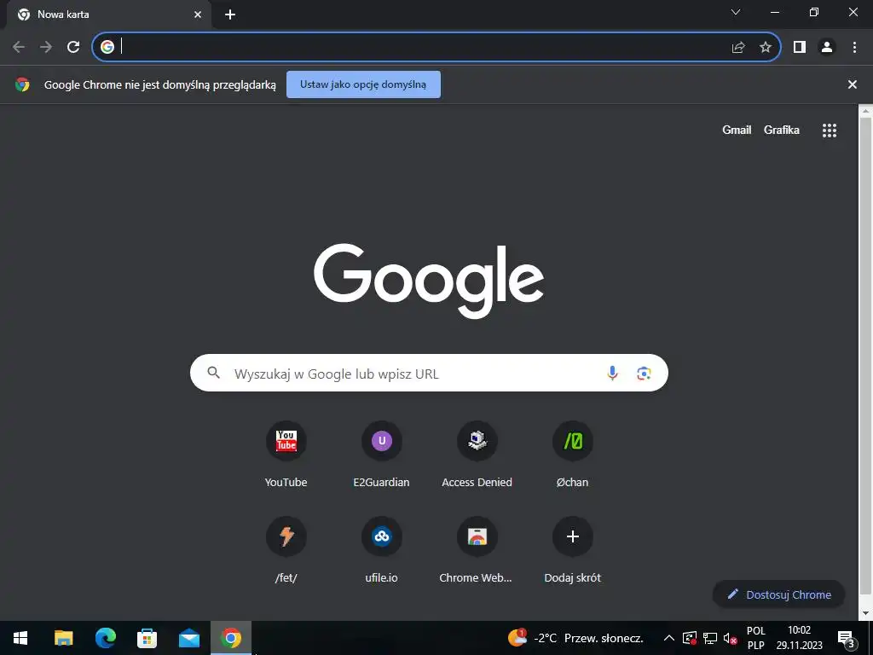Open a new tab with the plus button
Image resolution: width=873 pixels, height=655 pixels.
coord(230,14)
